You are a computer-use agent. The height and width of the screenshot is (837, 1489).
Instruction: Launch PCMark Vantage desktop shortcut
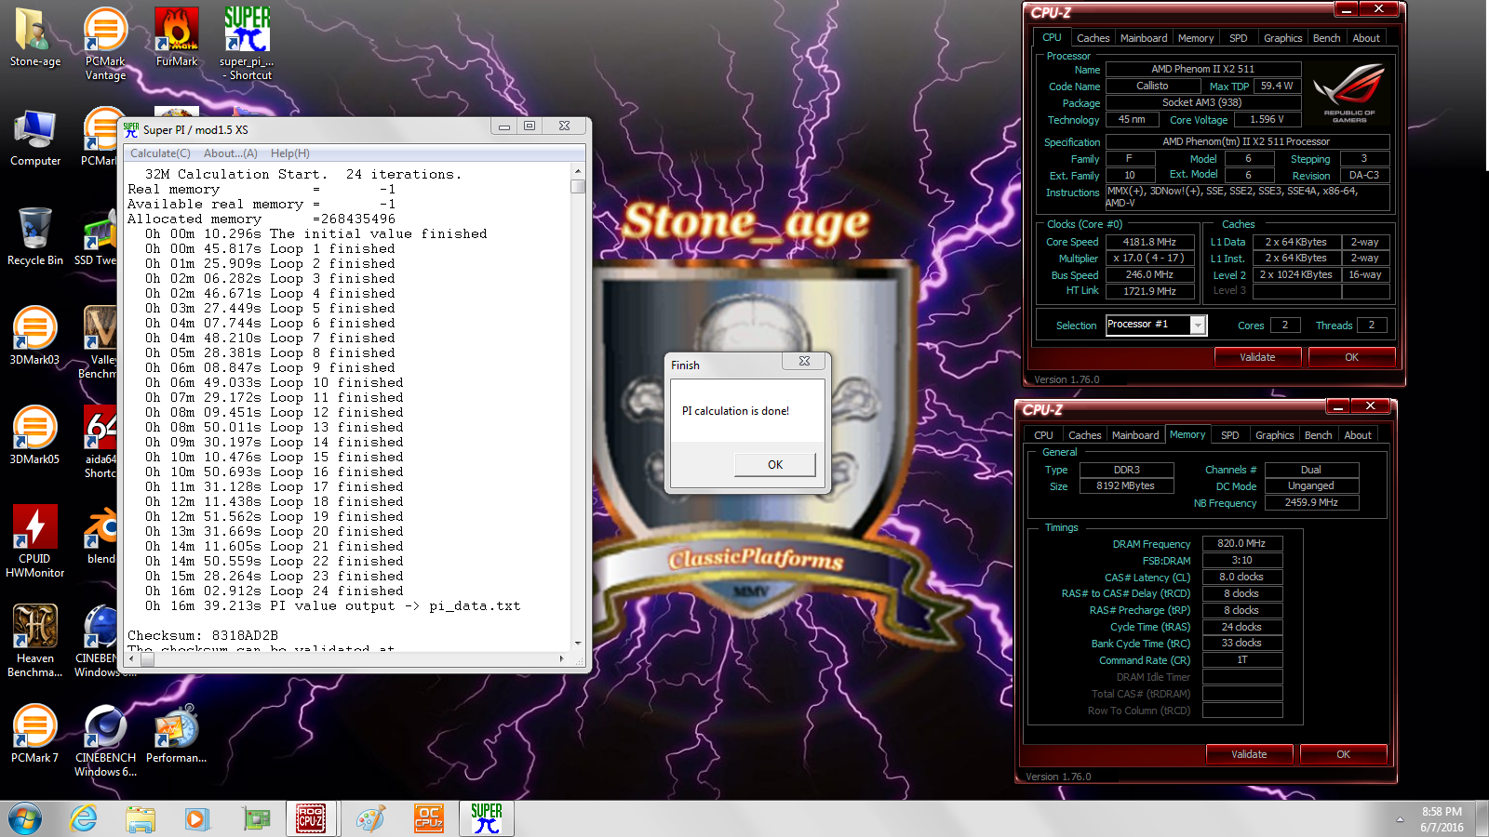105,44
